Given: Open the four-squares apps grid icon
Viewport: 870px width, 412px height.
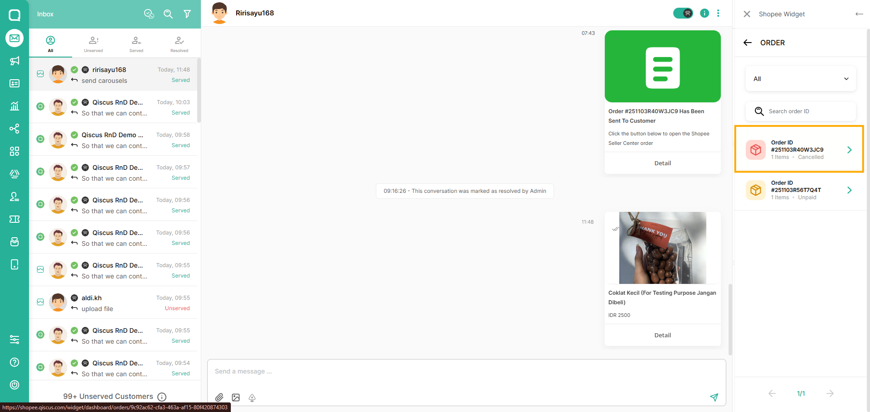Looking at the screenshot, I should click(x=15, y=151).
